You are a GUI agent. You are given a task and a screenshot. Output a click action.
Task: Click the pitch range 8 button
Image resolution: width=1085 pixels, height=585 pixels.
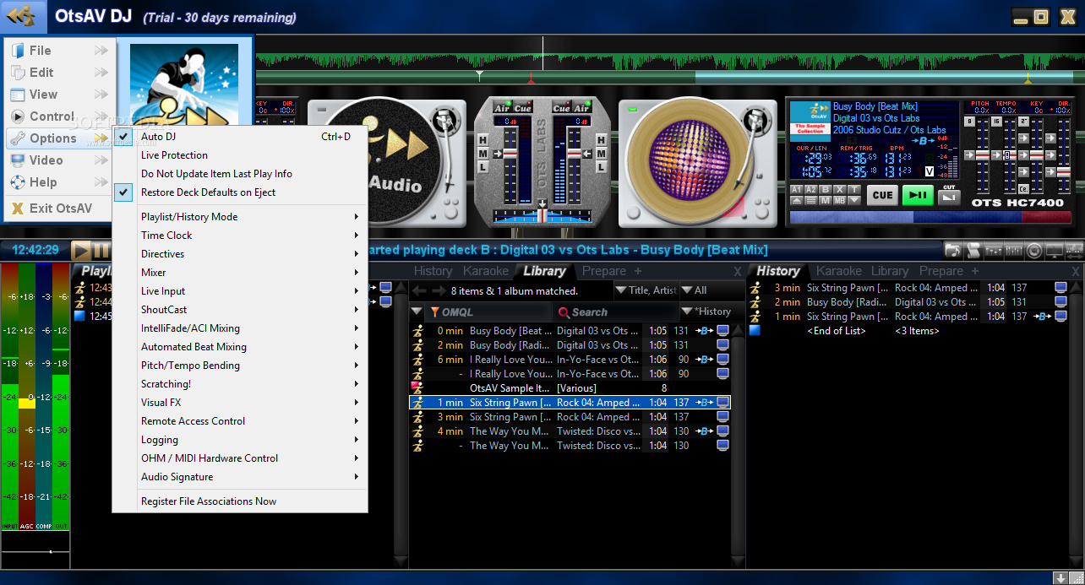pos(969,122)
